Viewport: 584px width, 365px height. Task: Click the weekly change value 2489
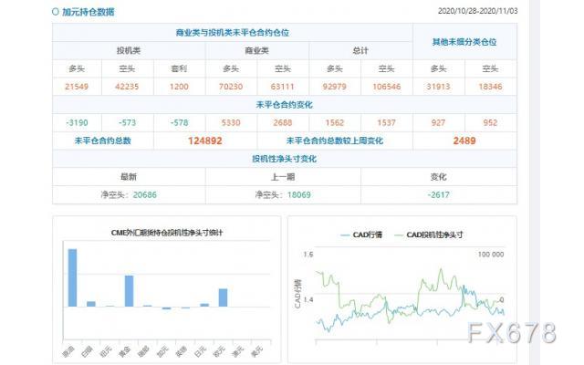[x=464, y=141]
